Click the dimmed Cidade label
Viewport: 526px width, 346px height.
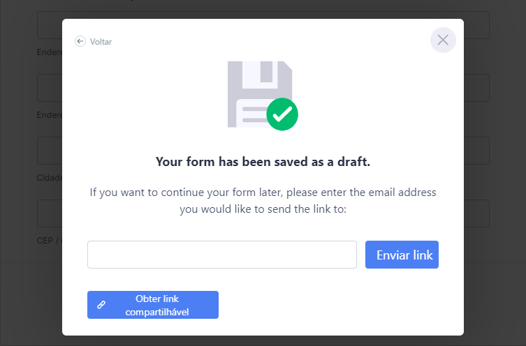point(49,177)
